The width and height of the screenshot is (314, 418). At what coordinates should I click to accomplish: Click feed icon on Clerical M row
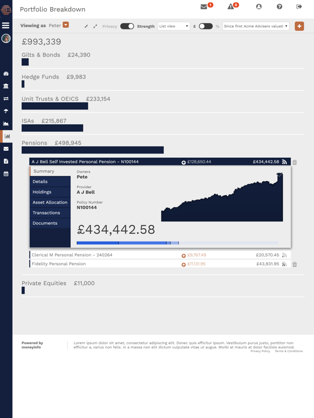(285, 255)
